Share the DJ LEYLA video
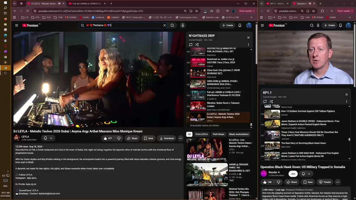The width and height of the screenshot is (356, 200). click(132, 138)
